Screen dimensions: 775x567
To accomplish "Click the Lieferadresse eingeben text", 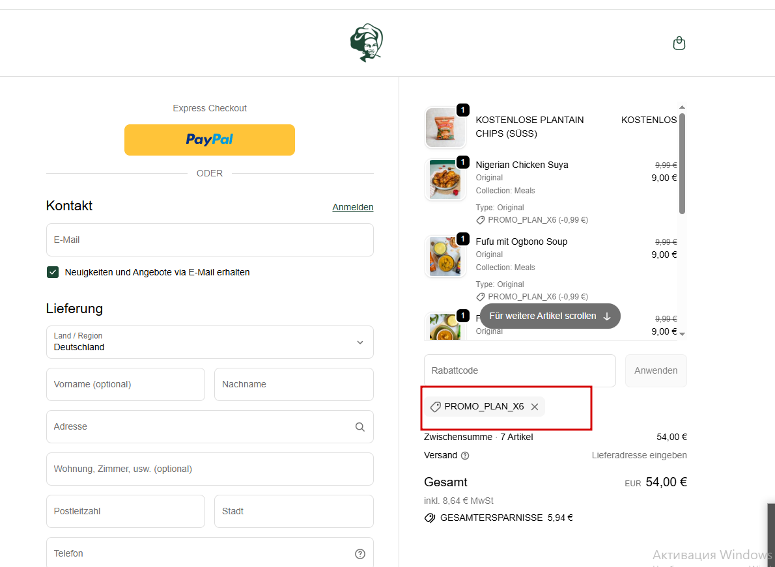I will click(x=639, y=456).
